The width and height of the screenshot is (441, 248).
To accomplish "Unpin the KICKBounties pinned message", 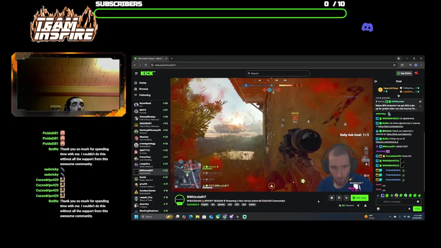I will click(420, 102).
